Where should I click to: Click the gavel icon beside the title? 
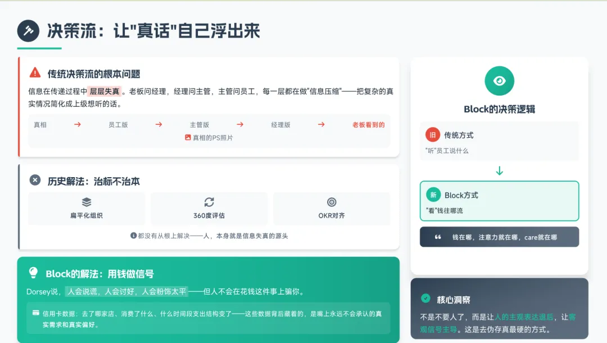click(28, 30)
